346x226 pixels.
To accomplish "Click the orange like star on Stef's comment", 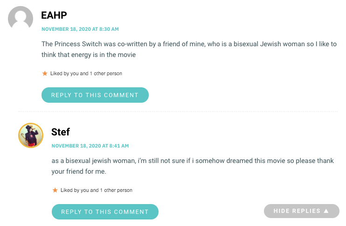I will click(x=55, y=190).
